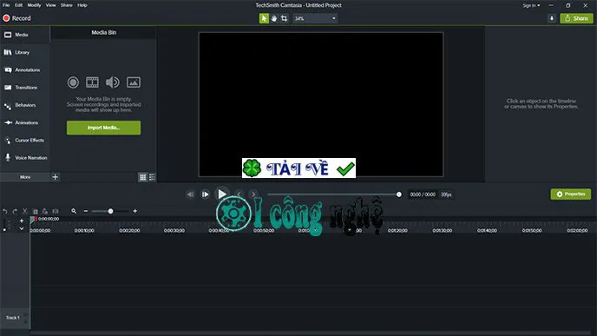Open the Library panel

pyautogui.click(x=25, y=52)
